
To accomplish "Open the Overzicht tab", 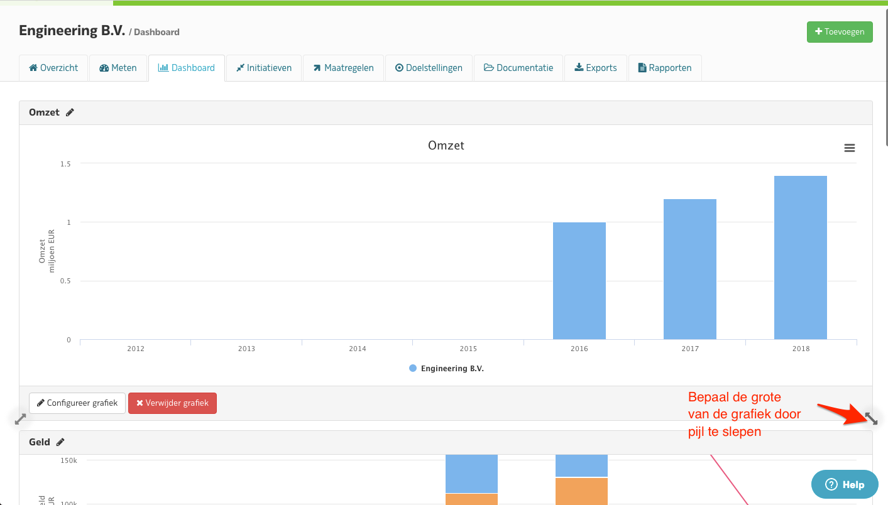I will point(53,68).
